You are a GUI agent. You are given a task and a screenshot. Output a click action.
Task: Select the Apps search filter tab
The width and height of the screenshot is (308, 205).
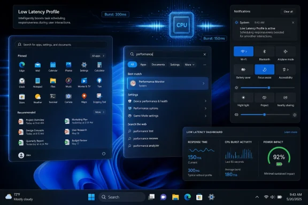pos(143,65)
